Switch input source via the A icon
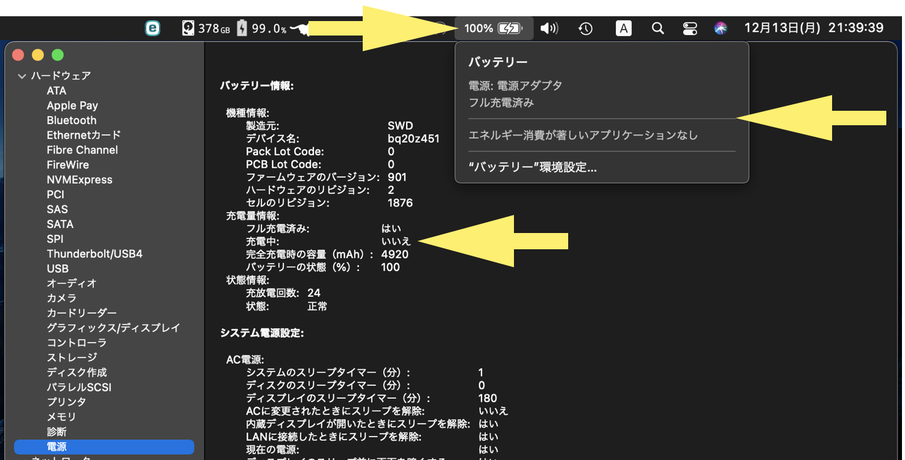The height and width of the screenshot is (460, 905). click(x=624, y=28)
